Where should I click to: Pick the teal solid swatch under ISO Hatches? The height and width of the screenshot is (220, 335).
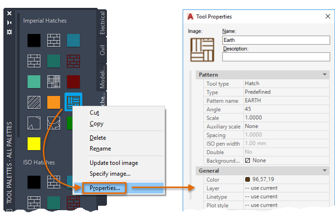tap(54, 203)
